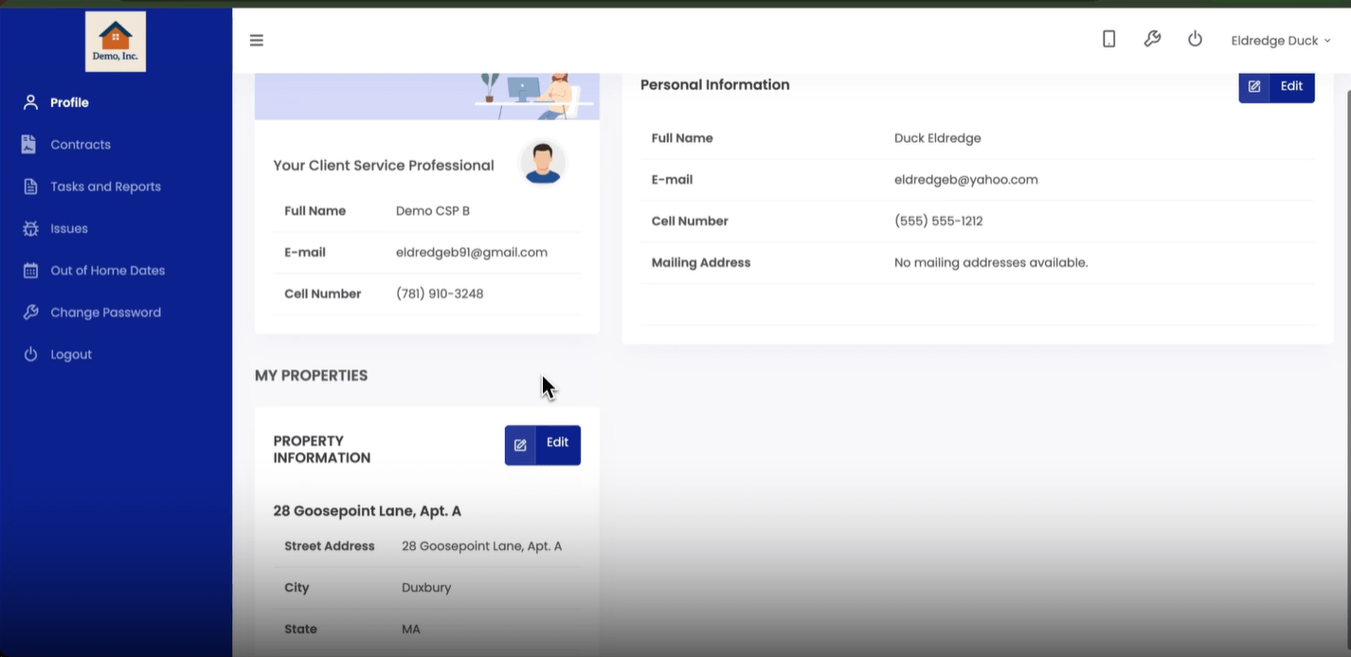Open the Eldredge Duck user dropdown
This screenshot has height=657, width=1351.
[1280, 41]
